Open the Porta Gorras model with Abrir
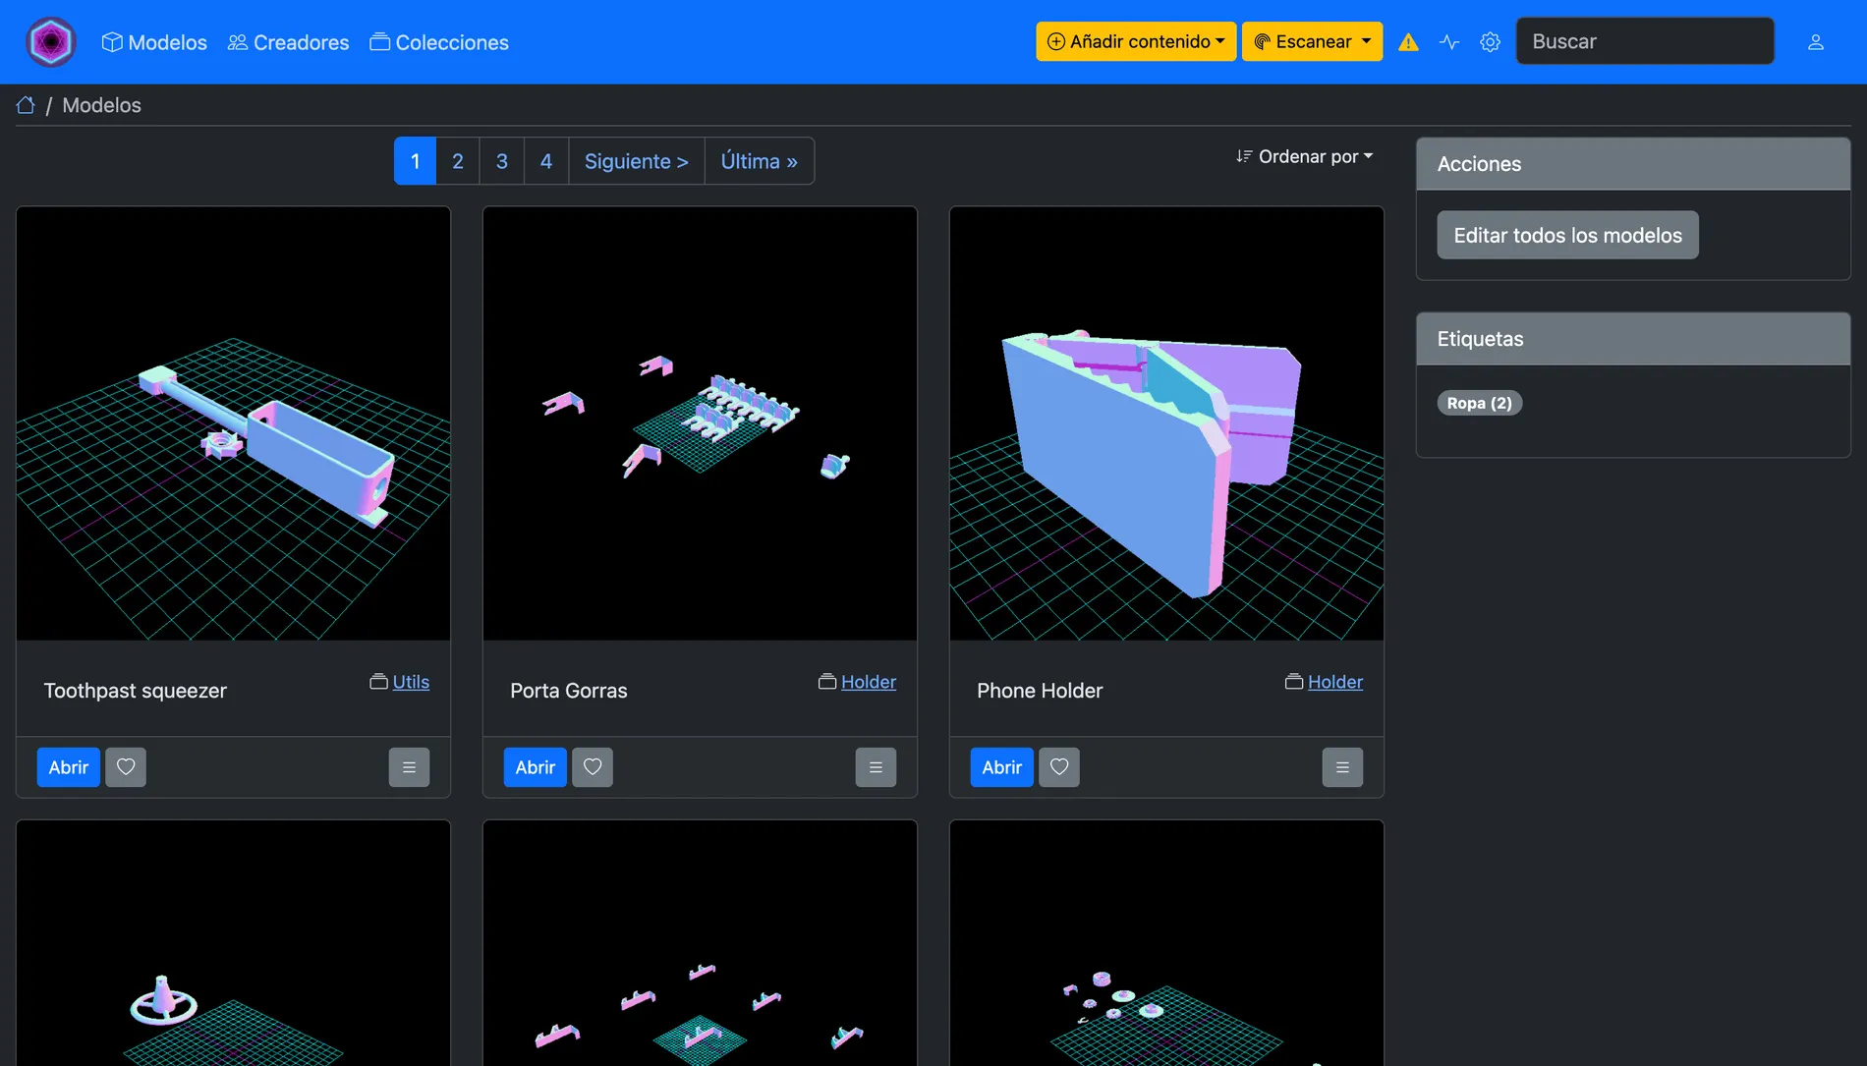 pos(536,767)
